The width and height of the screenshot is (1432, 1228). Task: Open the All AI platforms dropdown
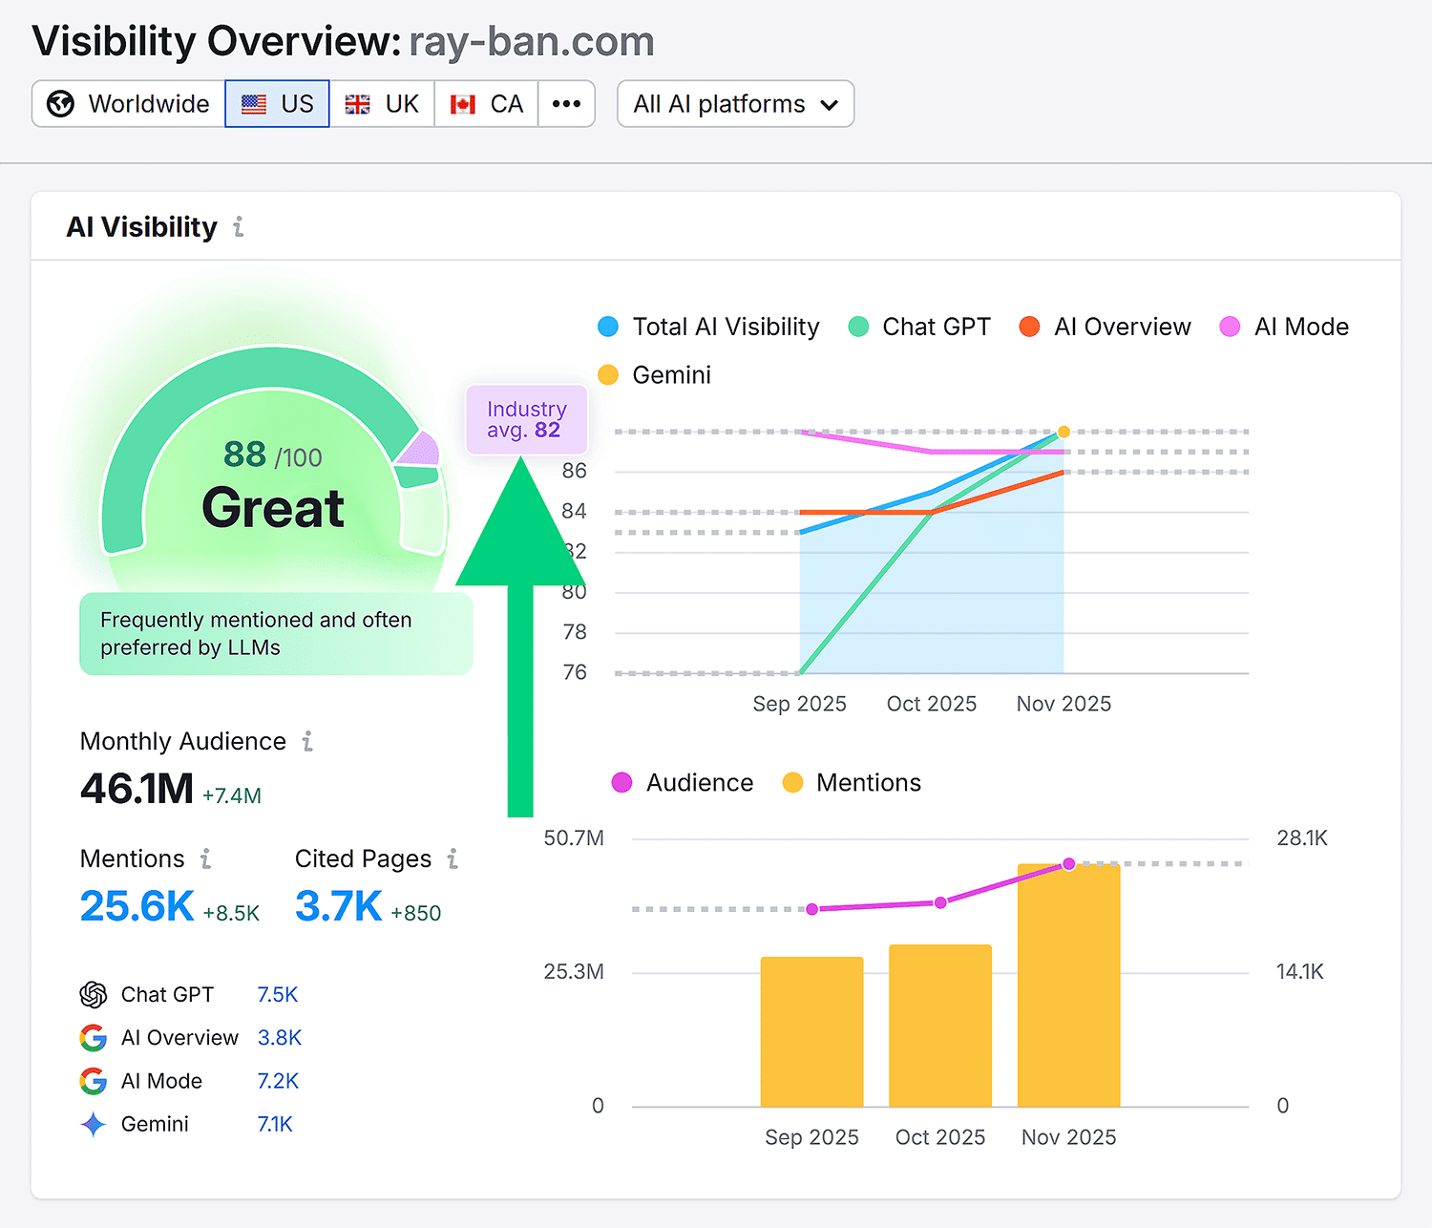(x=735, y=103)
